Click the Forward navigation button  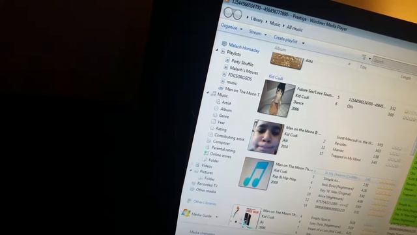point(237,14)
